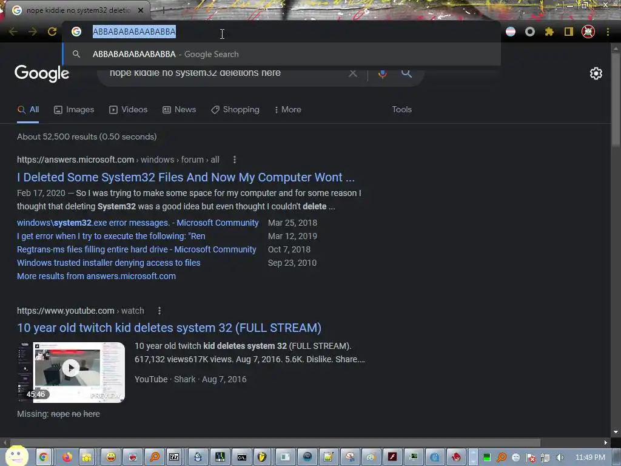Open 'I Deleted Some System32 Files' result

pos(186,177)
